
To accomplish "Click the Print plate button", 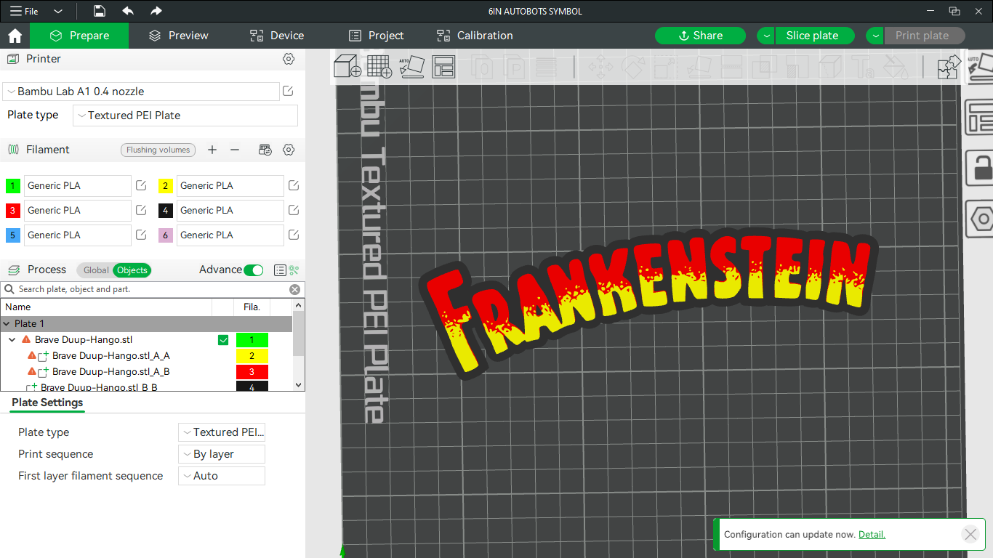I will tap(924, 36).
